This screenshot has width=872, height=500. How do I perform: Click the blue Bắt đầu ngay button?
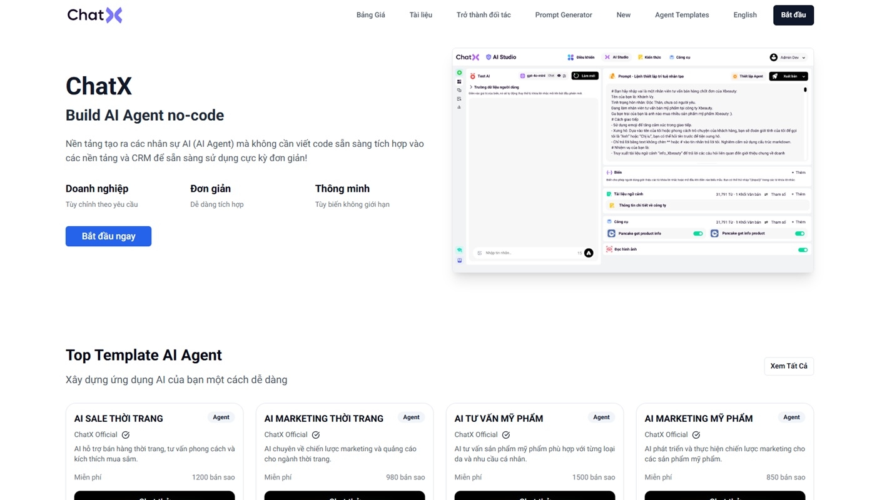pos(108,236)
